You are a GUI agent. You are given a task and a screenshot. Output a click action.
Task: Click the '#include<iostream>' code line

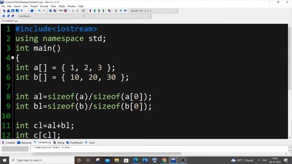pos(56,29)
